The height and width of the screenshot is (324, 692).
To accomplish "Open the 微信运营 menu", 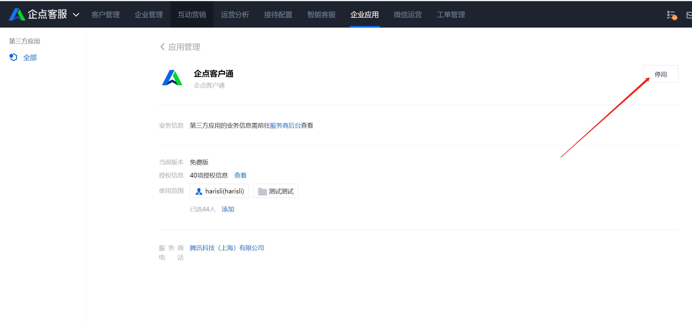I will tap(408, 15).
